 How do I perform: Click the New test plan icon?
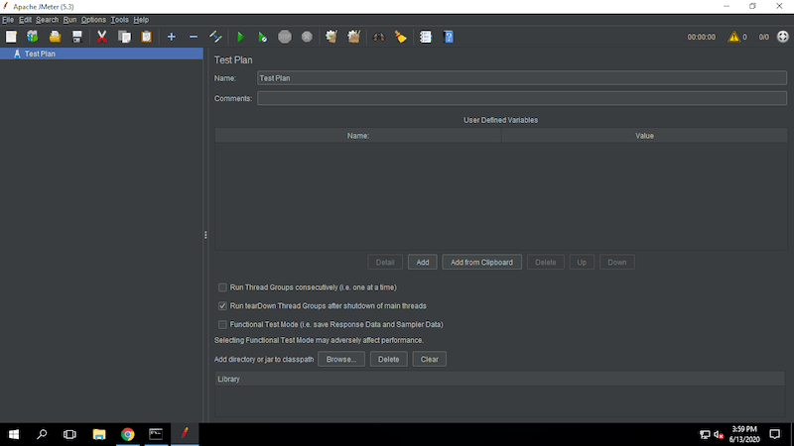click(x=11, y=37)
